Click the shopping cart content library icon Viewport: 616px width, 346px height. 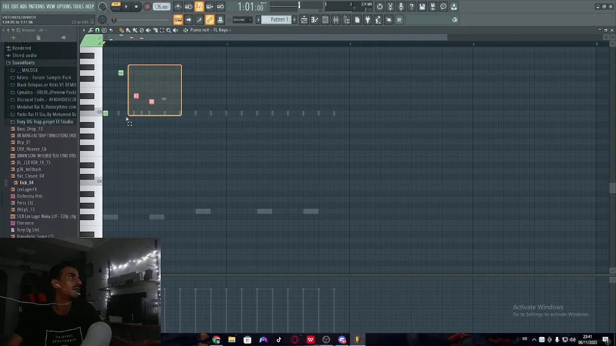pos(399,20)
